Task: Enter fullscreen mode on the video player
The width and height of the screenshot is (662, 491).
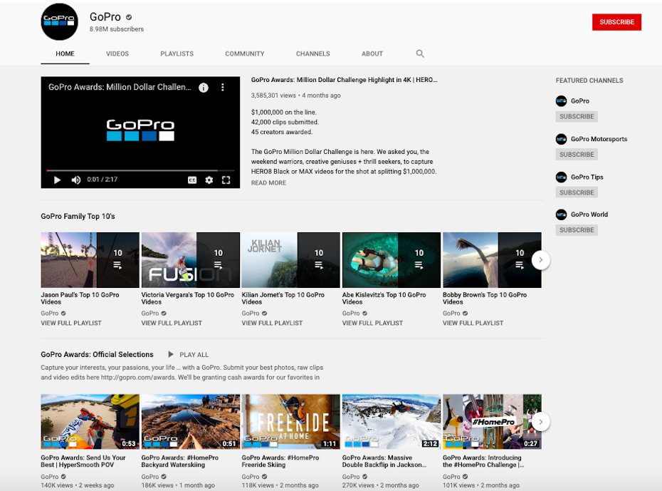Action: [226, 180]
